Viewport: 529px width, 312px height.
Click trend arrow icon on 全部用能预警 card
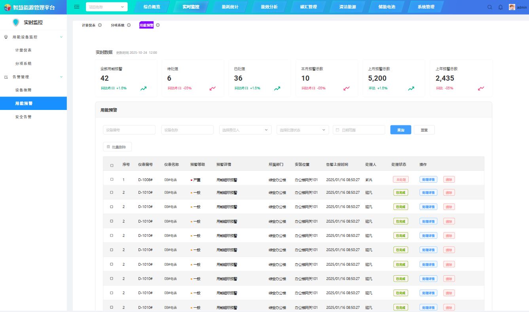coord(143,89)
